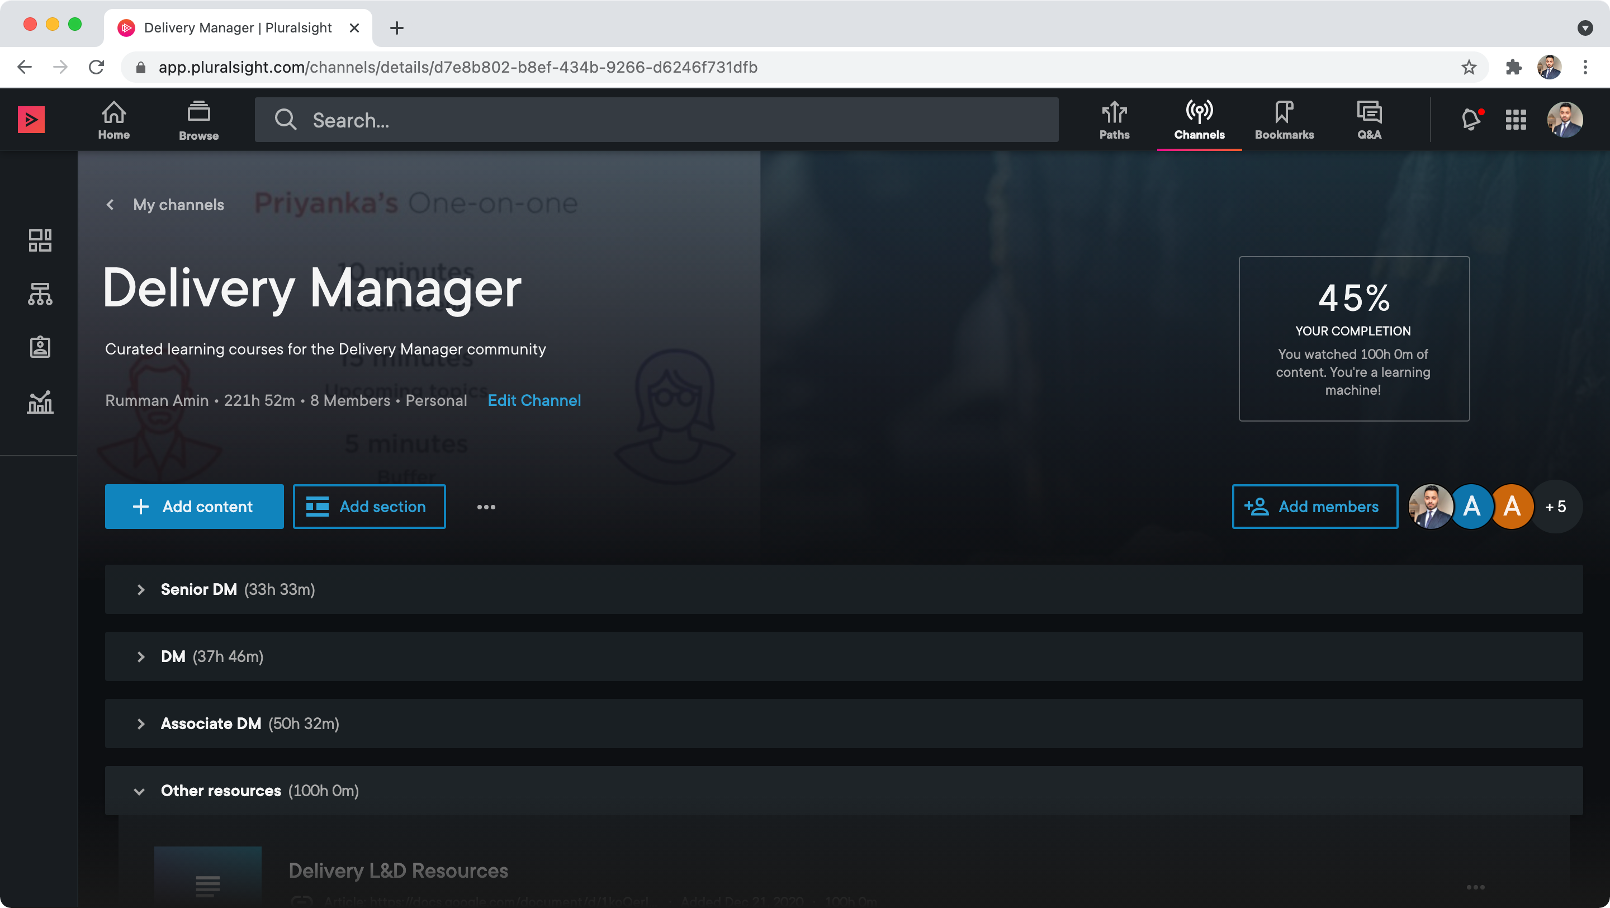Click the Add members button
The height and width of the screenshot is (908, 1610).
pyautogui.click(x=1314, y=507)
